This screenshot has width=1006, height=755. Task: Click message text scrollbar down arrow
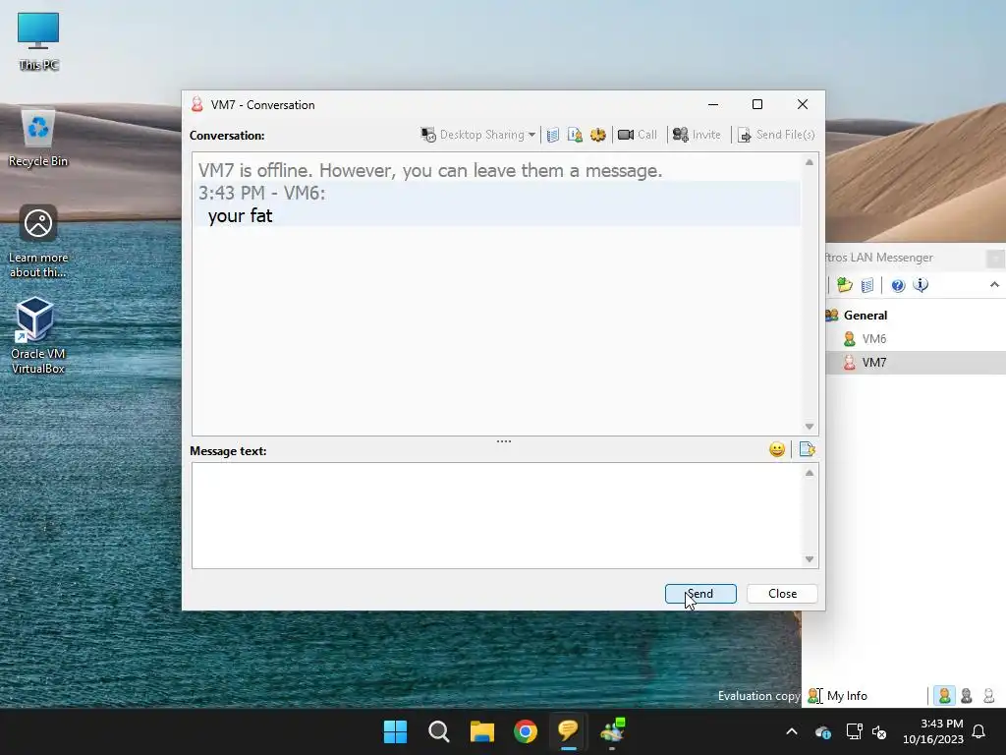click(810, 559)
